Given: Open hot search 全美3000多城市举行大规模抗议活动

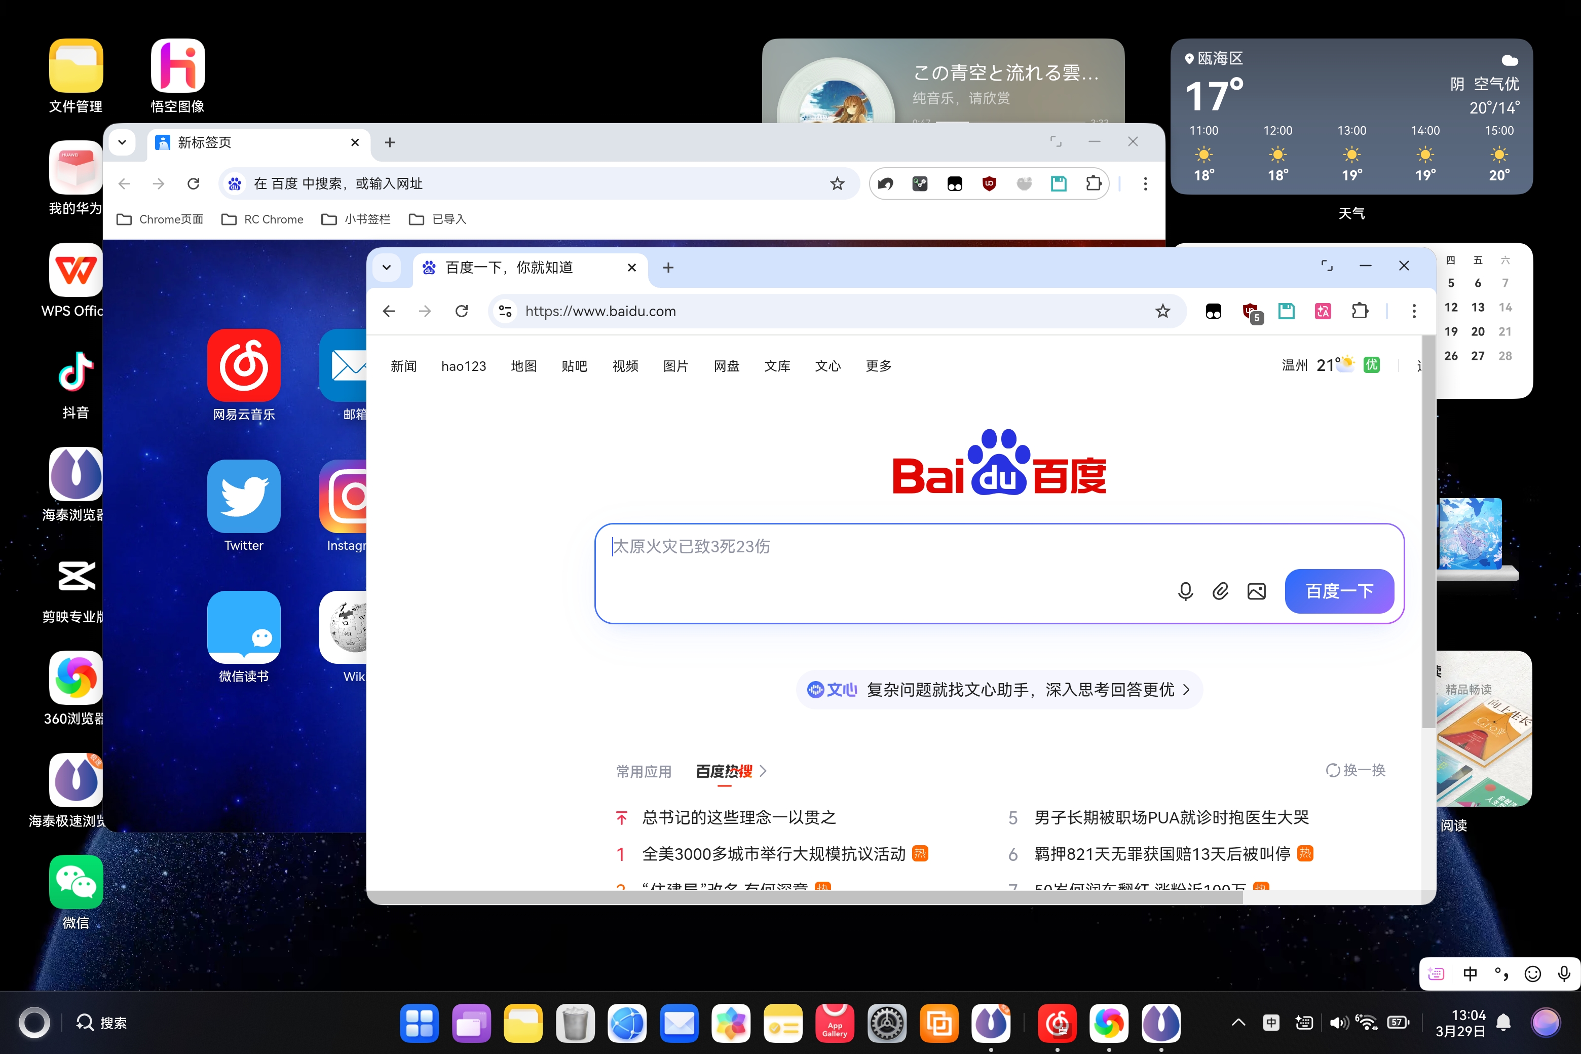Looking at the screenshot, I should click(774, 854).
